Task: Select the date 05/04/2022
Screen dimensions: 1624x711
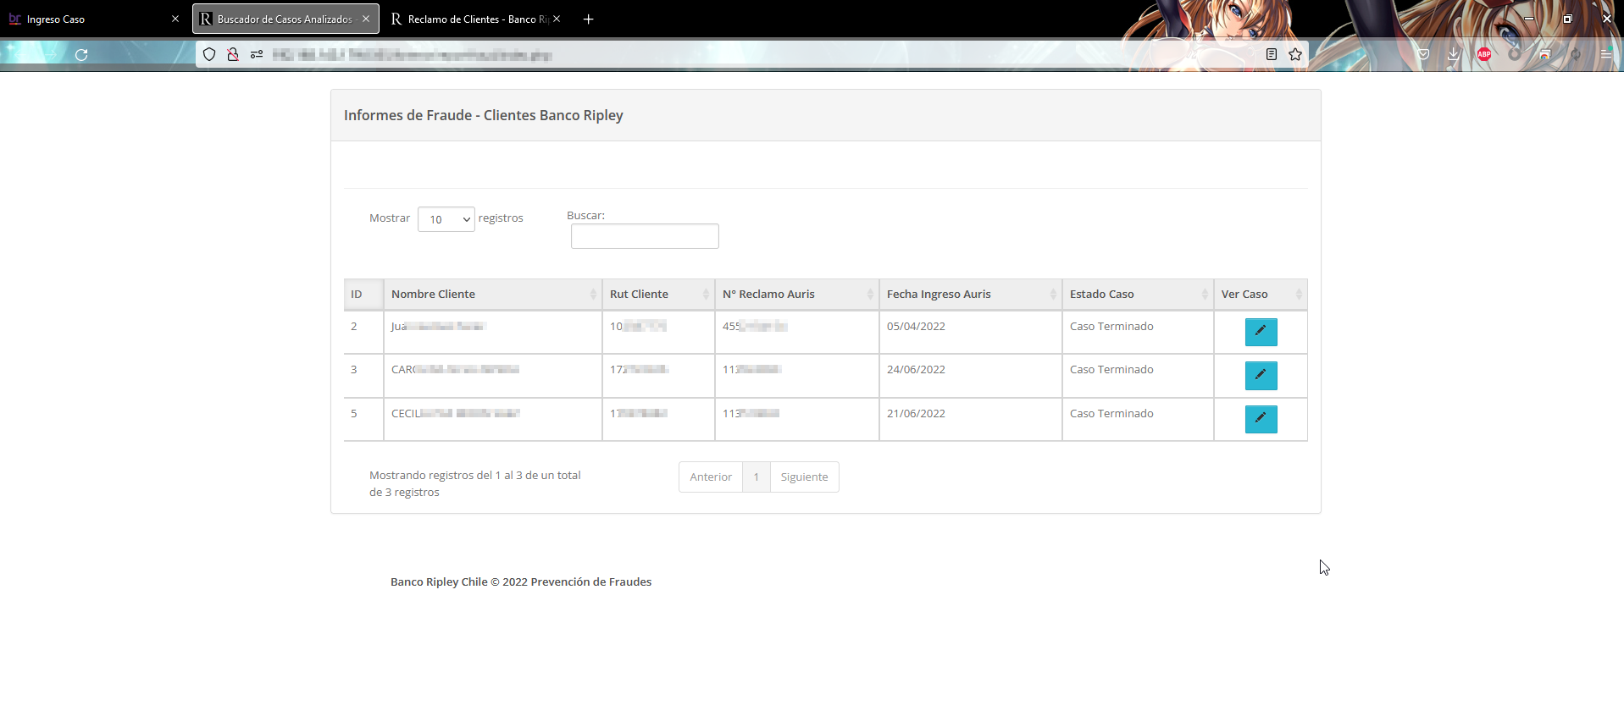Action: 916,327
